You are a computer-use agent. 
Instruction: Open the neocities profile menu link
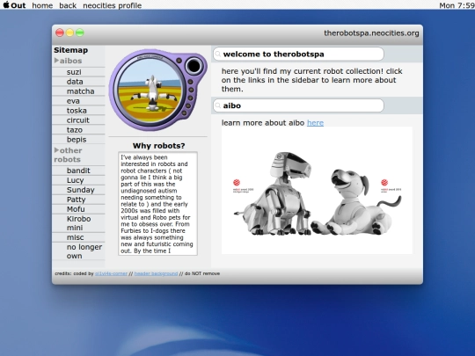tap(112, 5)
